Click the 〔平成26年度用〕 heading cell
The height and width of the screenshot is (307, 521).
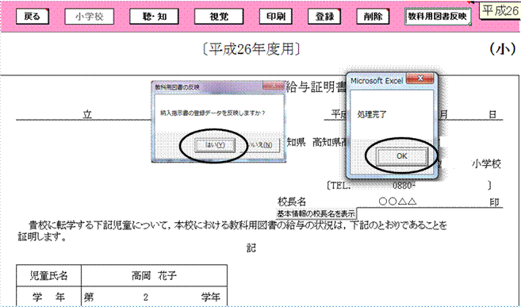click(x=252, y=50)
